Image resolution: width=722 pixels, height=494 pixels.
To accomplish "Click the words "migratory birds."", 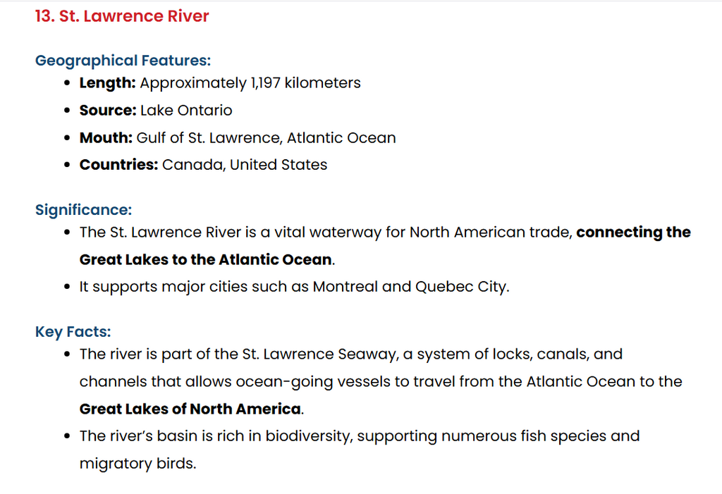I will 137,463.
